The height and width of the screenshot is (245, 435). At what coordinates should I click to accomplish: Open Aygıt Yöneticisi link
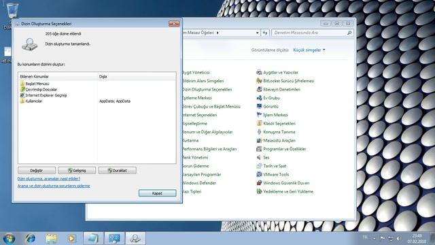point(196,73)
